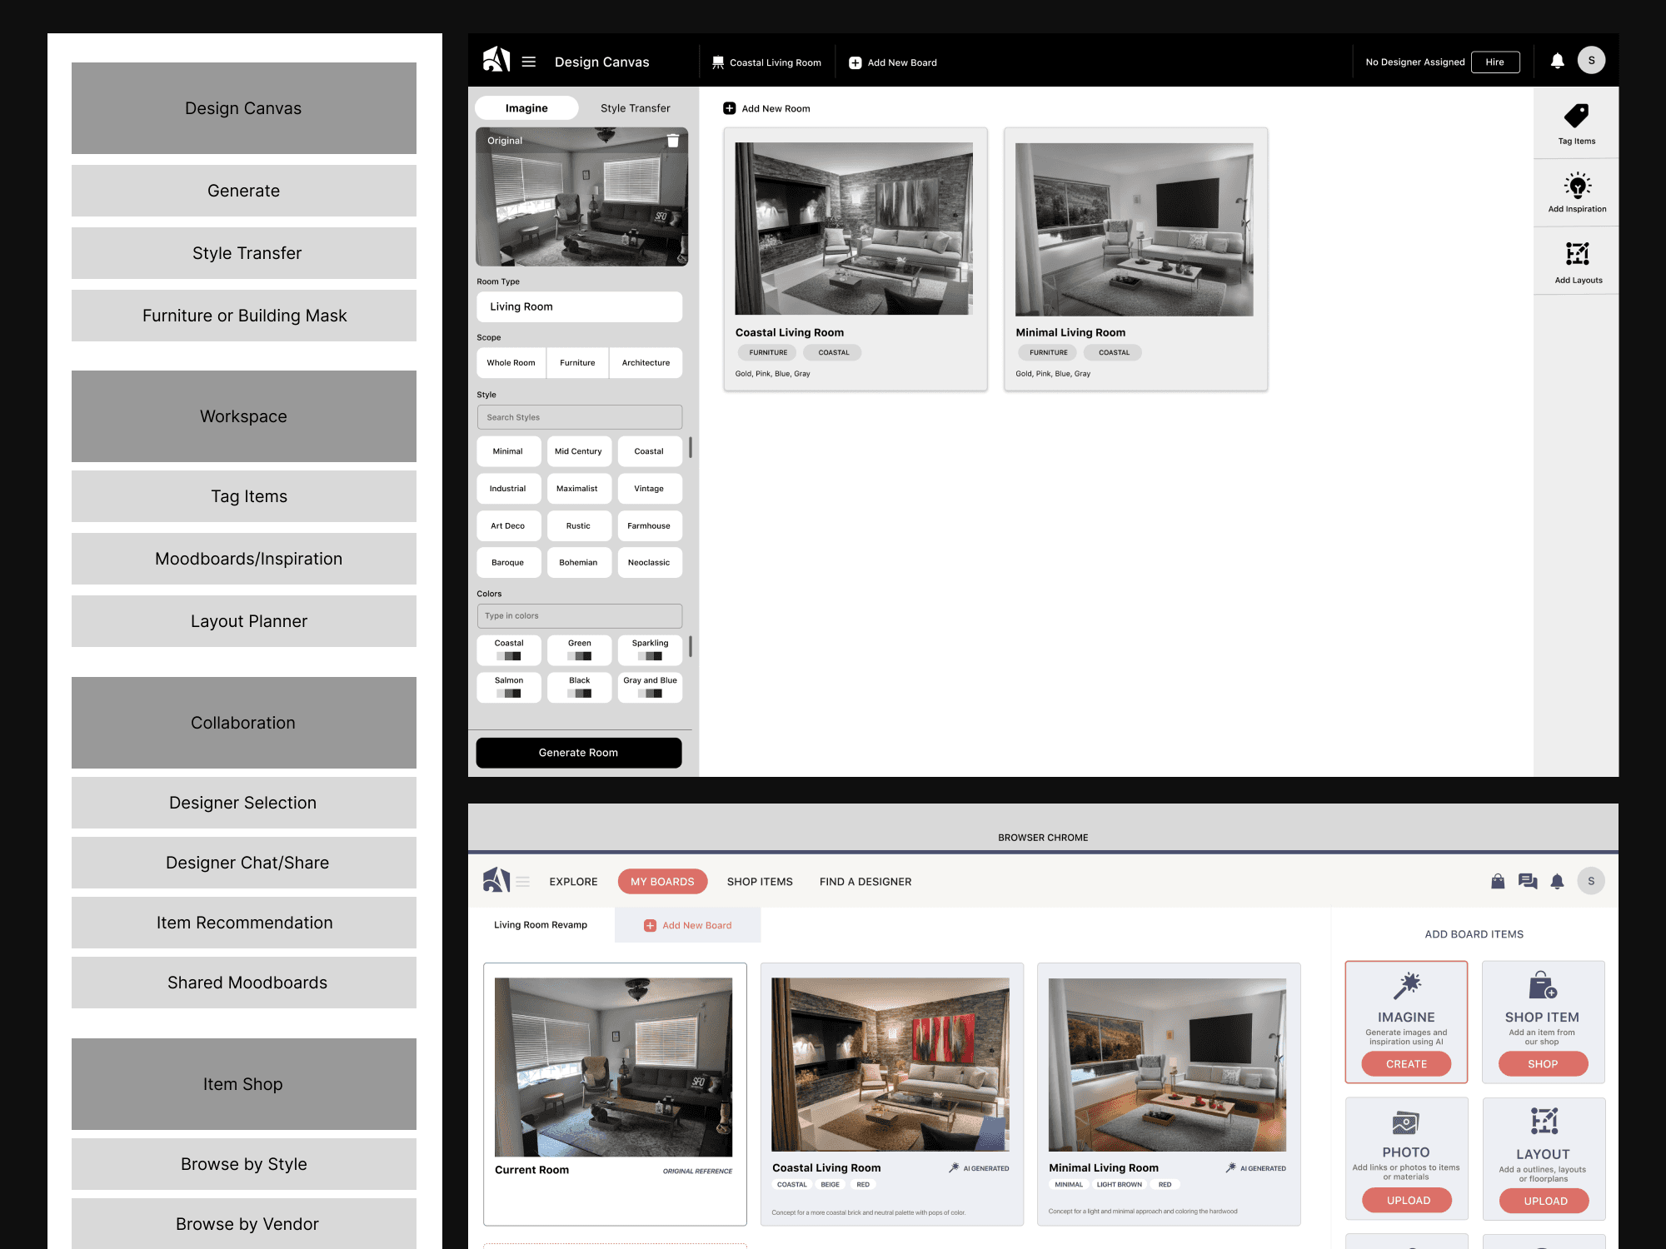
Task: Select the Furniture scope option
Action: [577, 363]
